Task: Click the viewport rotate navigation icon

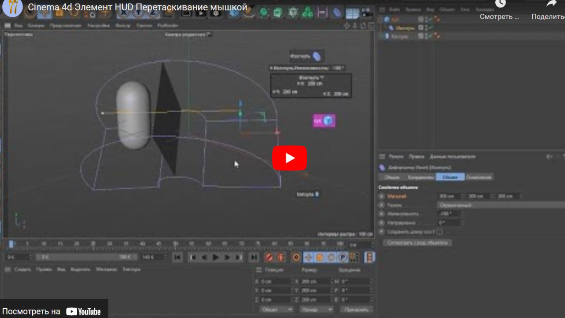Action: (x=362, y=26)
